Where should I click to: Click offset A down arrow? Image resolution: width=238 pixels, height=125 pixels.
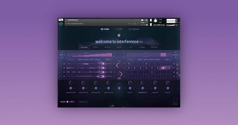[x=62, y=57]
